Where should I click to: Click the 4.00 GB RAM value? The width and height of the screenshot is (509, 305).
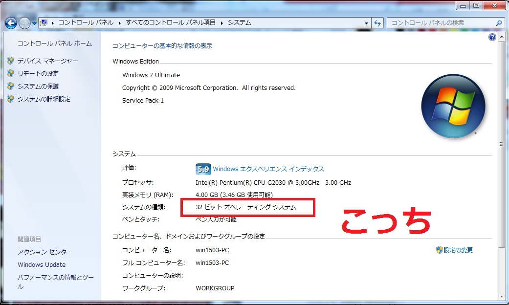tap(234, 195)
